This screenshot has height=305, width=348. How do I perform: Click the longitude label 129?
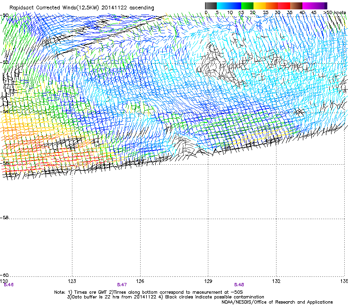click(208, 281)
